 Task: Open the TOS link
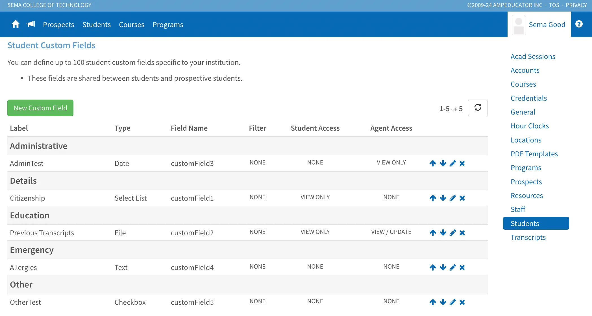[554, 5]
